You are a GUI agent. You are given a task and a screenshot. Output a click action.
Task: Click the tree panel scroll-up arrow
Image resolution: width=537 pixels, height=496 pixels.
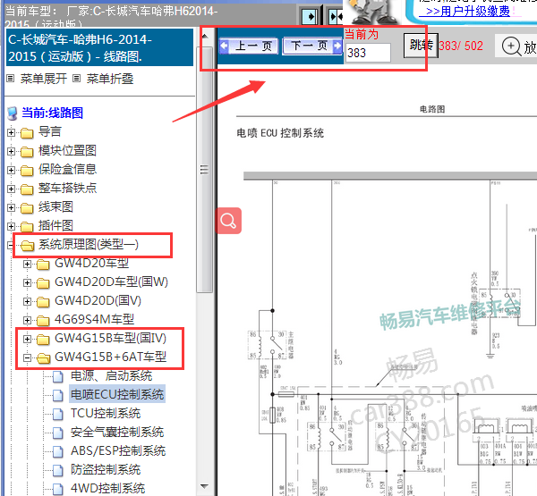pyautogui.click(x=205, y=37)
